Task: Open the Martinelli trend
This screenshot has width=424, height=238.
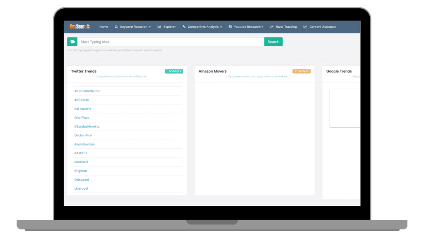Action: 81,162
